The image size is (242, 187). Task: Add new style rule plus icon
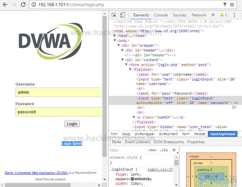coord(174,150)
